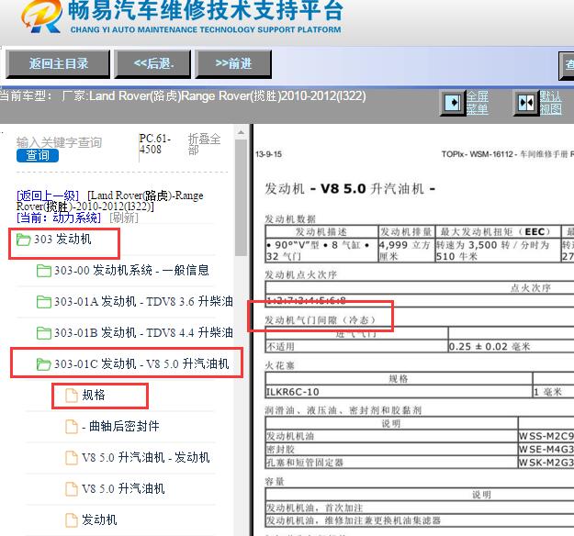
Task: Open V8 5.0 升汽油机 - 发动机 document
Action: (x=146, y=457)
